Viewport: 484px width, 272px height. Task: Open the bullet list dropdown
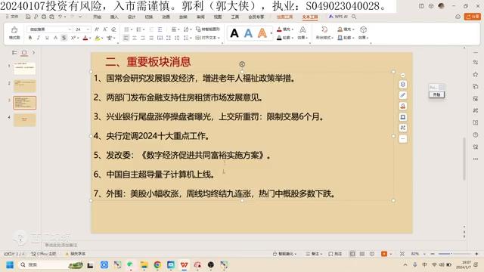point(128,29)
